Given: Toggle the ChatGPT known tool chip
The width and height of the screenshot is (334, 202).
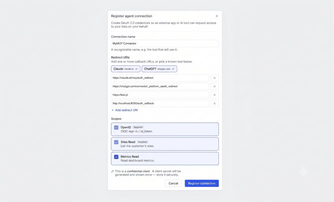Looking at the screenshot, I should pyautogui.click(x=160, y=69).
